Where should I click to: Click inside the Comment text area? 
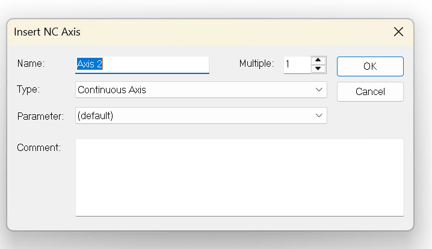pos(239,177)
